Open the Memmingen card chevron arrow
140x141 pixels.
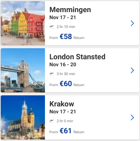click(x=132, y=23)
